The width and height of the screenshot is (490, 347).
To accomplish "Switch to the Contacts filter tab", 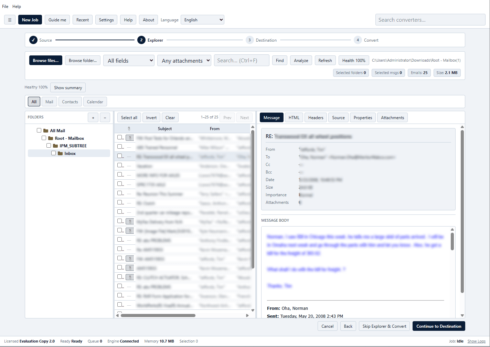I will (70, 102).
